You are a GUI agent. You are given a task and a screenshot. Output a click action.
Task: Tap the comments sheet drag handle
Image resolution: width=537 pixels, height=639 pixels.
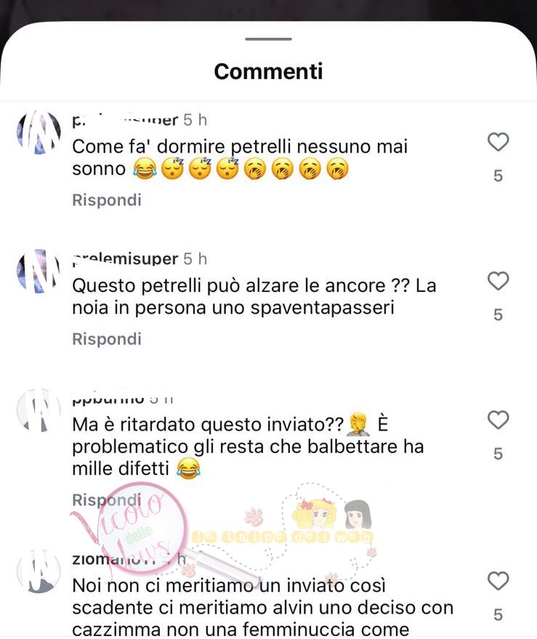point(268,39)
